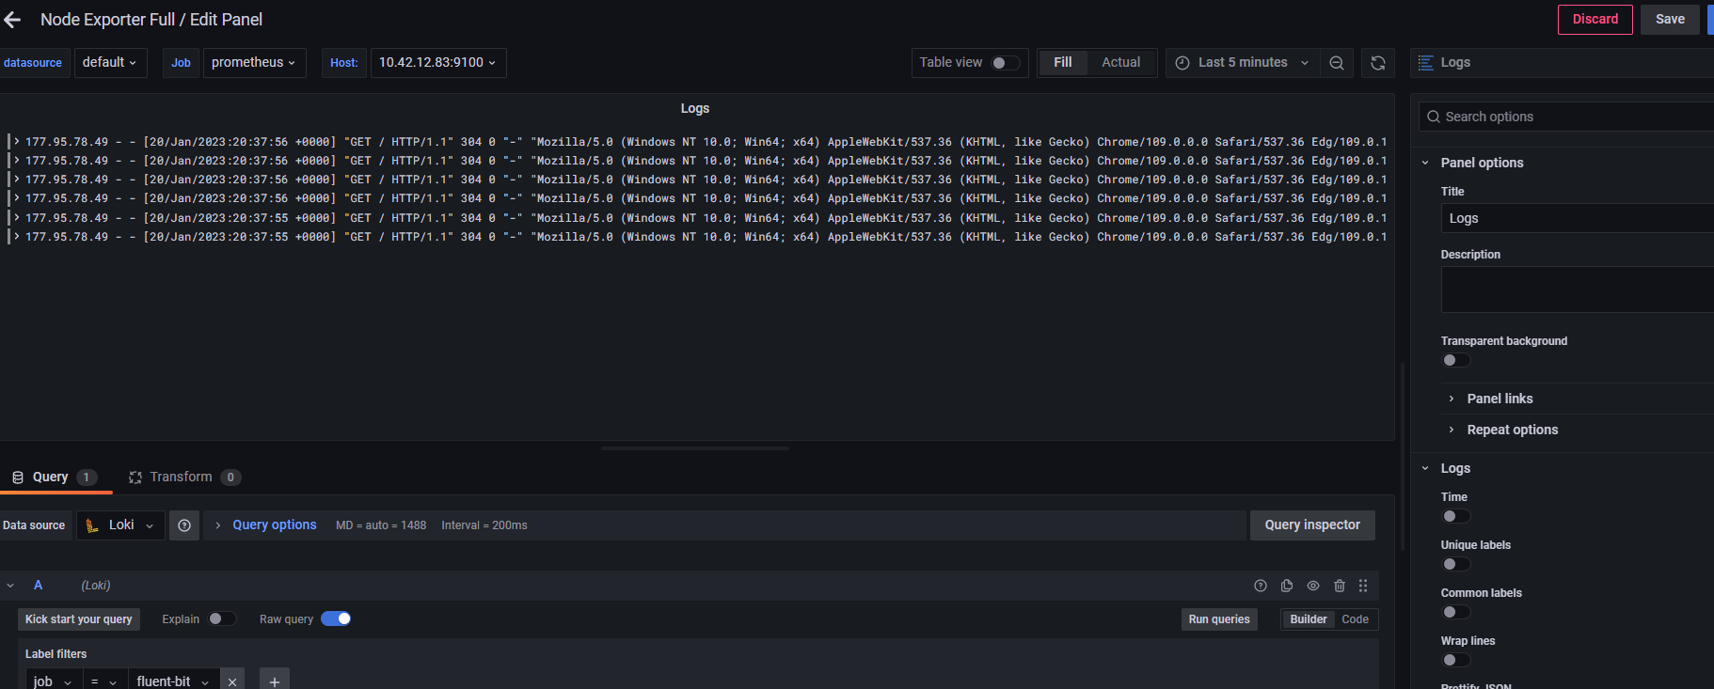Click the search icon in options
This screenshot has height=689, width=1714.
[1434, 117]
